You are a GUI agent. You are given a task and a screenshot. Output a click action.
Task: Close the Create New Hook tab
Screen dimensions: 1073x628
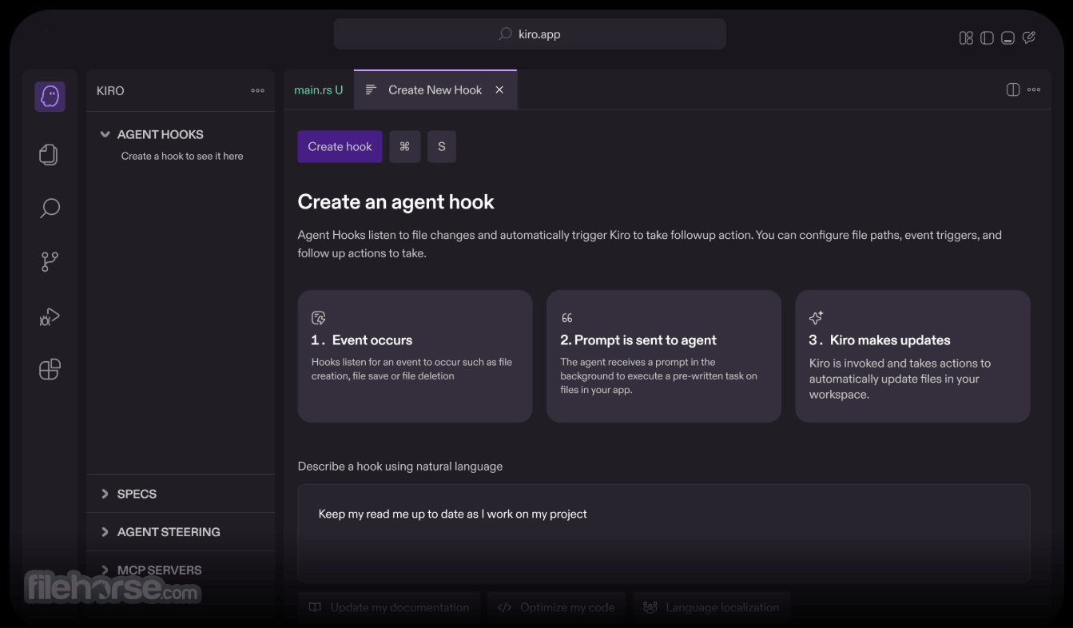pos(499,89)
